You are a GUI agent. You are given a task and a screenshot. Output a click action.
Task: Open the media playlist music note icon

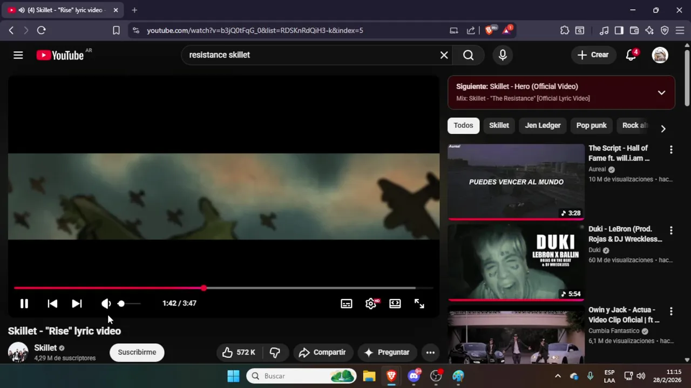604,31
